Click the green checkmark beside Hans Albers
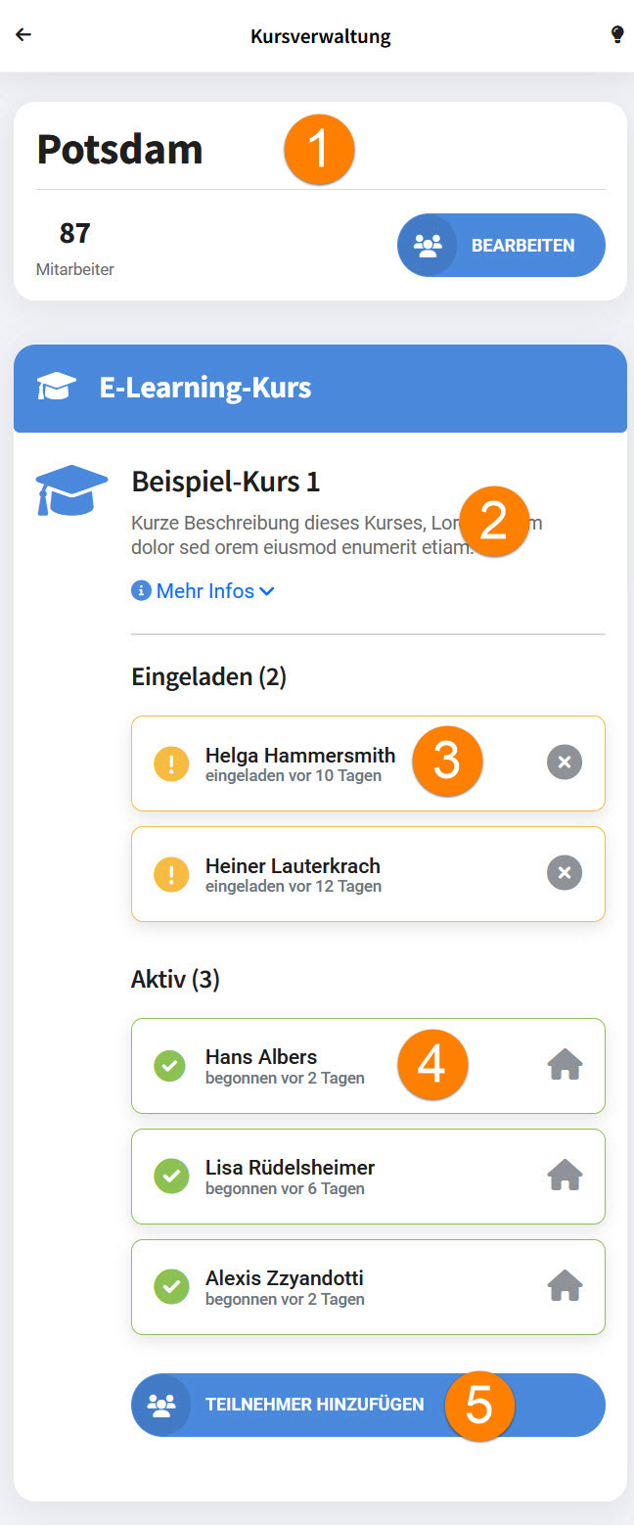Image resolution: width=634 pixels, height=1525 pixels. [172, 1066]
